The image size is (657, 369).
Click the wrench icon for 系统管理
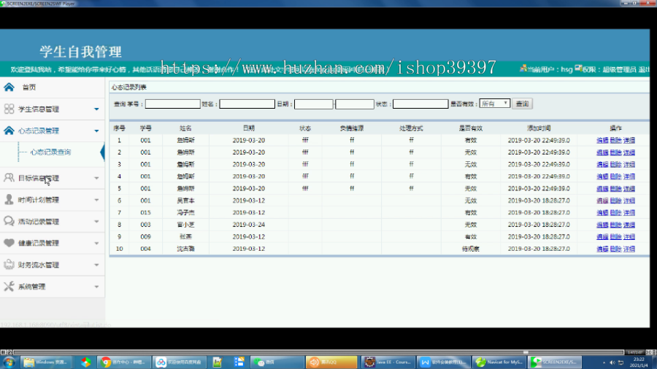click(9, 286)
